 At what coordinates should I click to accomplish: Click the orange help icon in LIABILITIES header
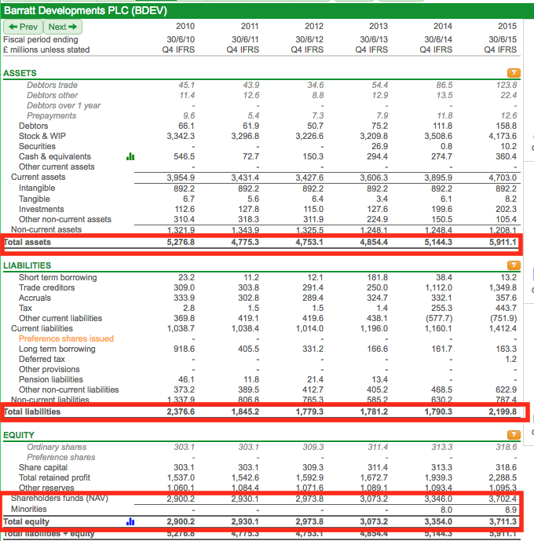tap(514, 266)
